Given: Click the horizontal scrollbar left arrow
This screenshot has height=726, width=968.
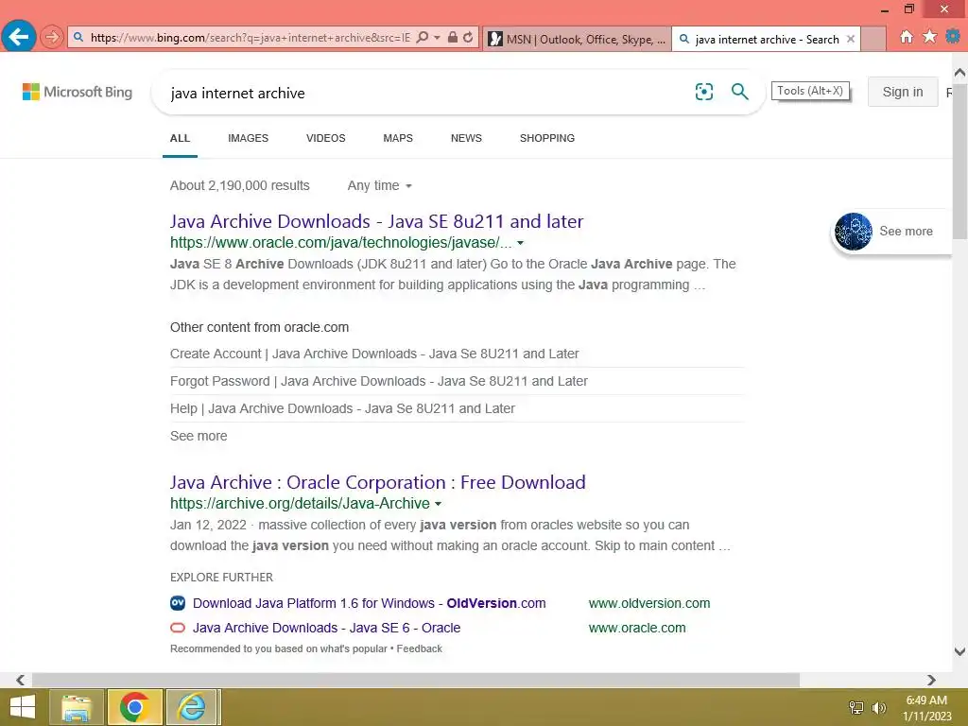Looking at the screenshot, I should tap(21, 680).
